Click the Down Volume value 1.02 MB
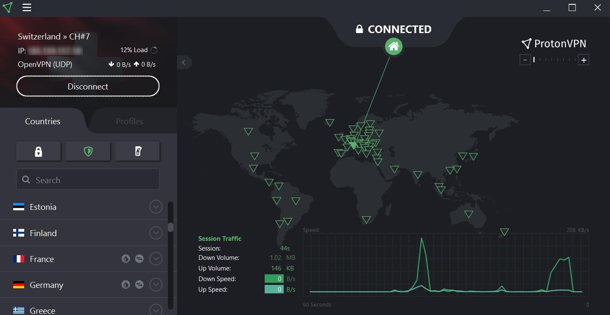The width and height of the screenshot is (610, 315). point(283,257)
